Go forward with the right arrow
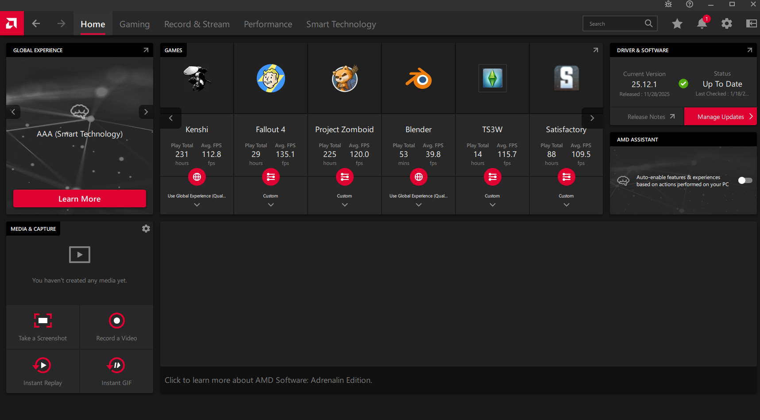The height and width of the screenshot is (420, 760). click(61, 23)
